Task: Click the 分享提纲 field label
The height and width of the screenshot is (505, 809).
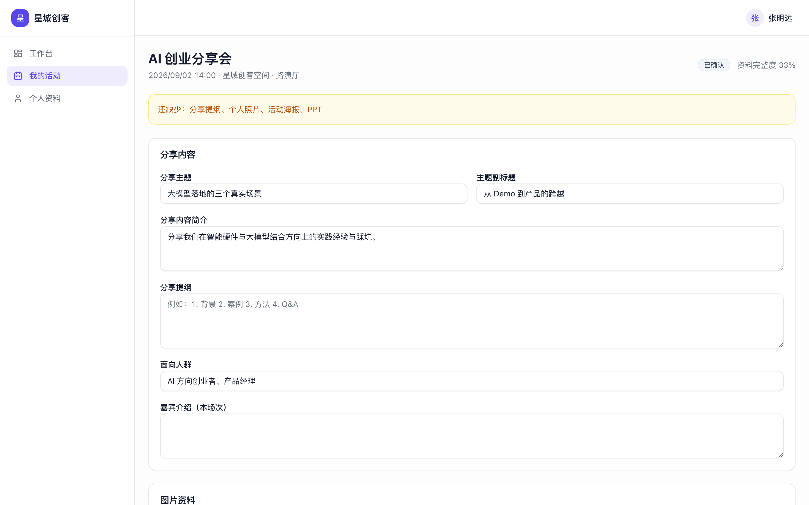Action: tap(176, 287)
